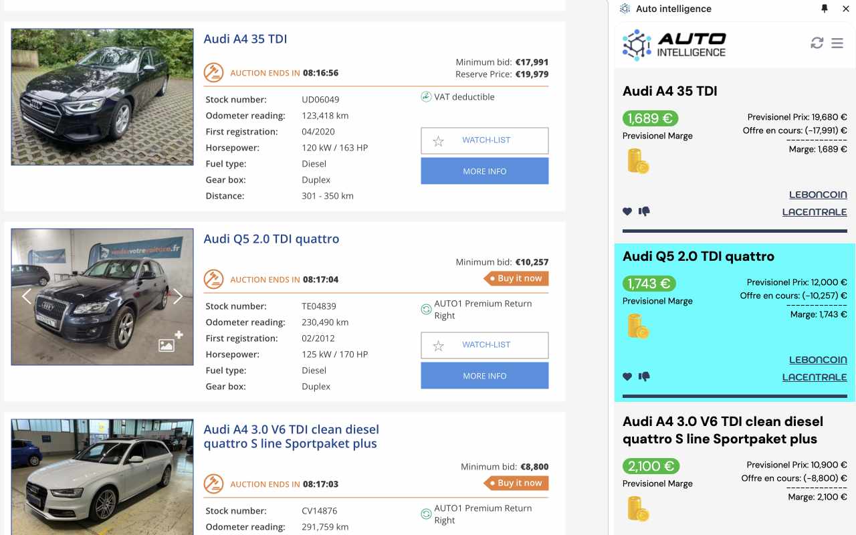The width and height of the screenshot is (856, 535).
Task: Open the LEBONCOIN link for the Audi Q5
Action: point(818,359)
